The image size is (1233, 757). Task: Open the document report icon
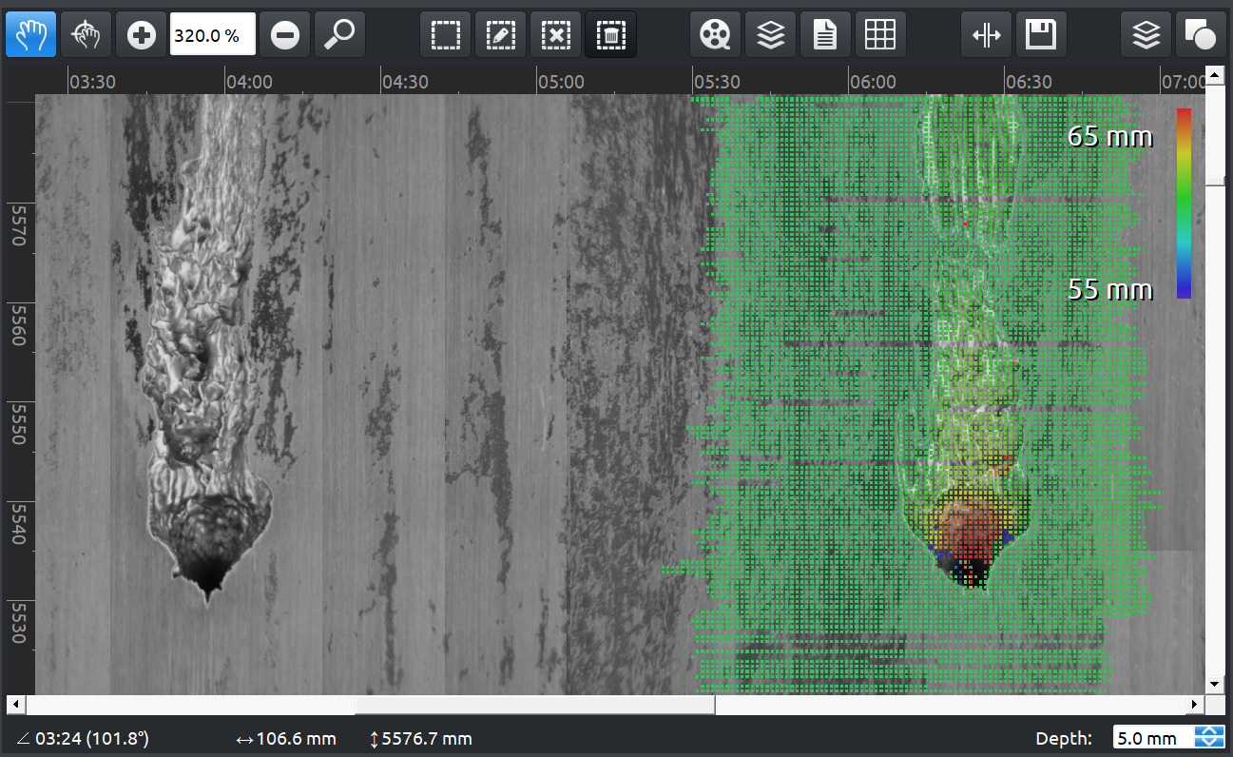[x=825, y=35]
